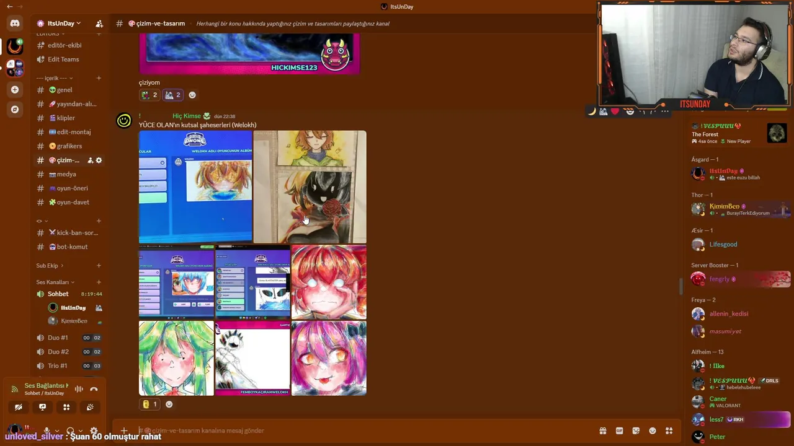Click the invite people icon beside server name
Viewport: 794px width, 446px height.
pyautogui.click(x=99, y=24)
